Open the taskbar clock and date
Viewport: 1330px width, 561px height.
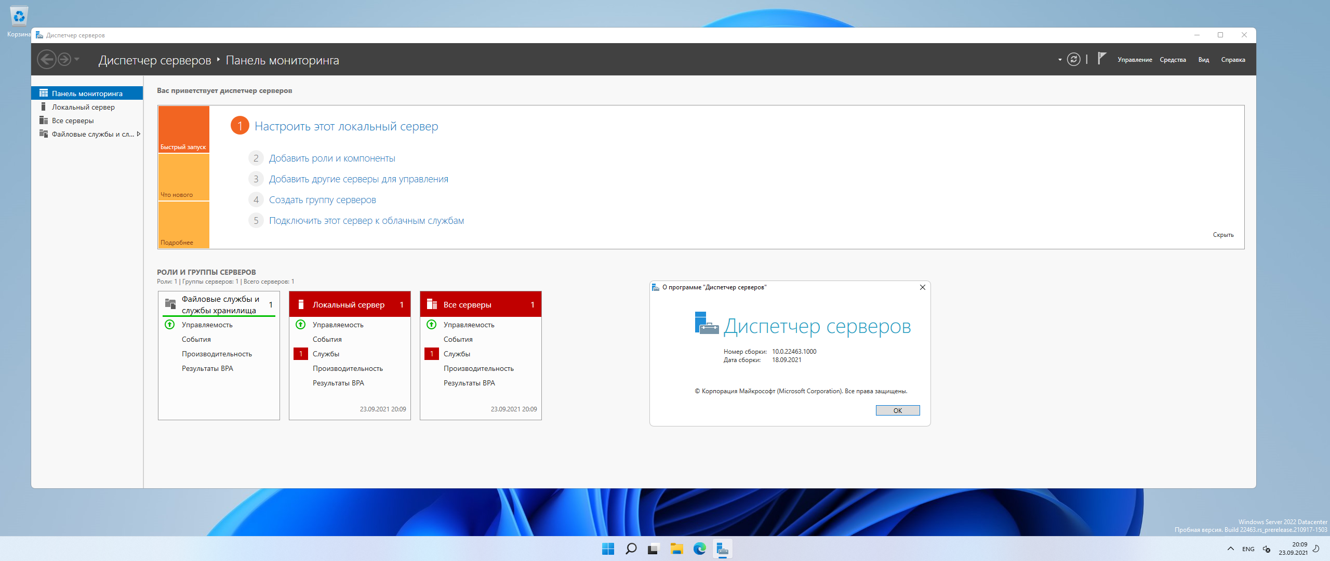pyautogui.click(x=1293, y=549)
